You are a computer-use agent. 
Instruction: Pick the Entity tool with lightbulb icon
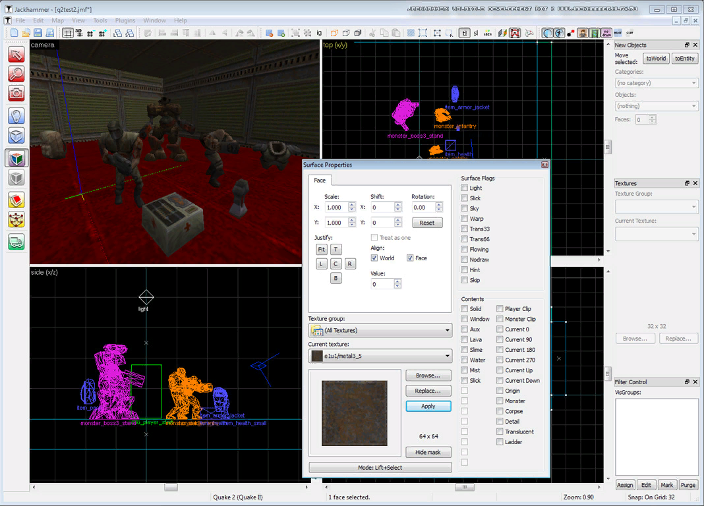[16, 116]
